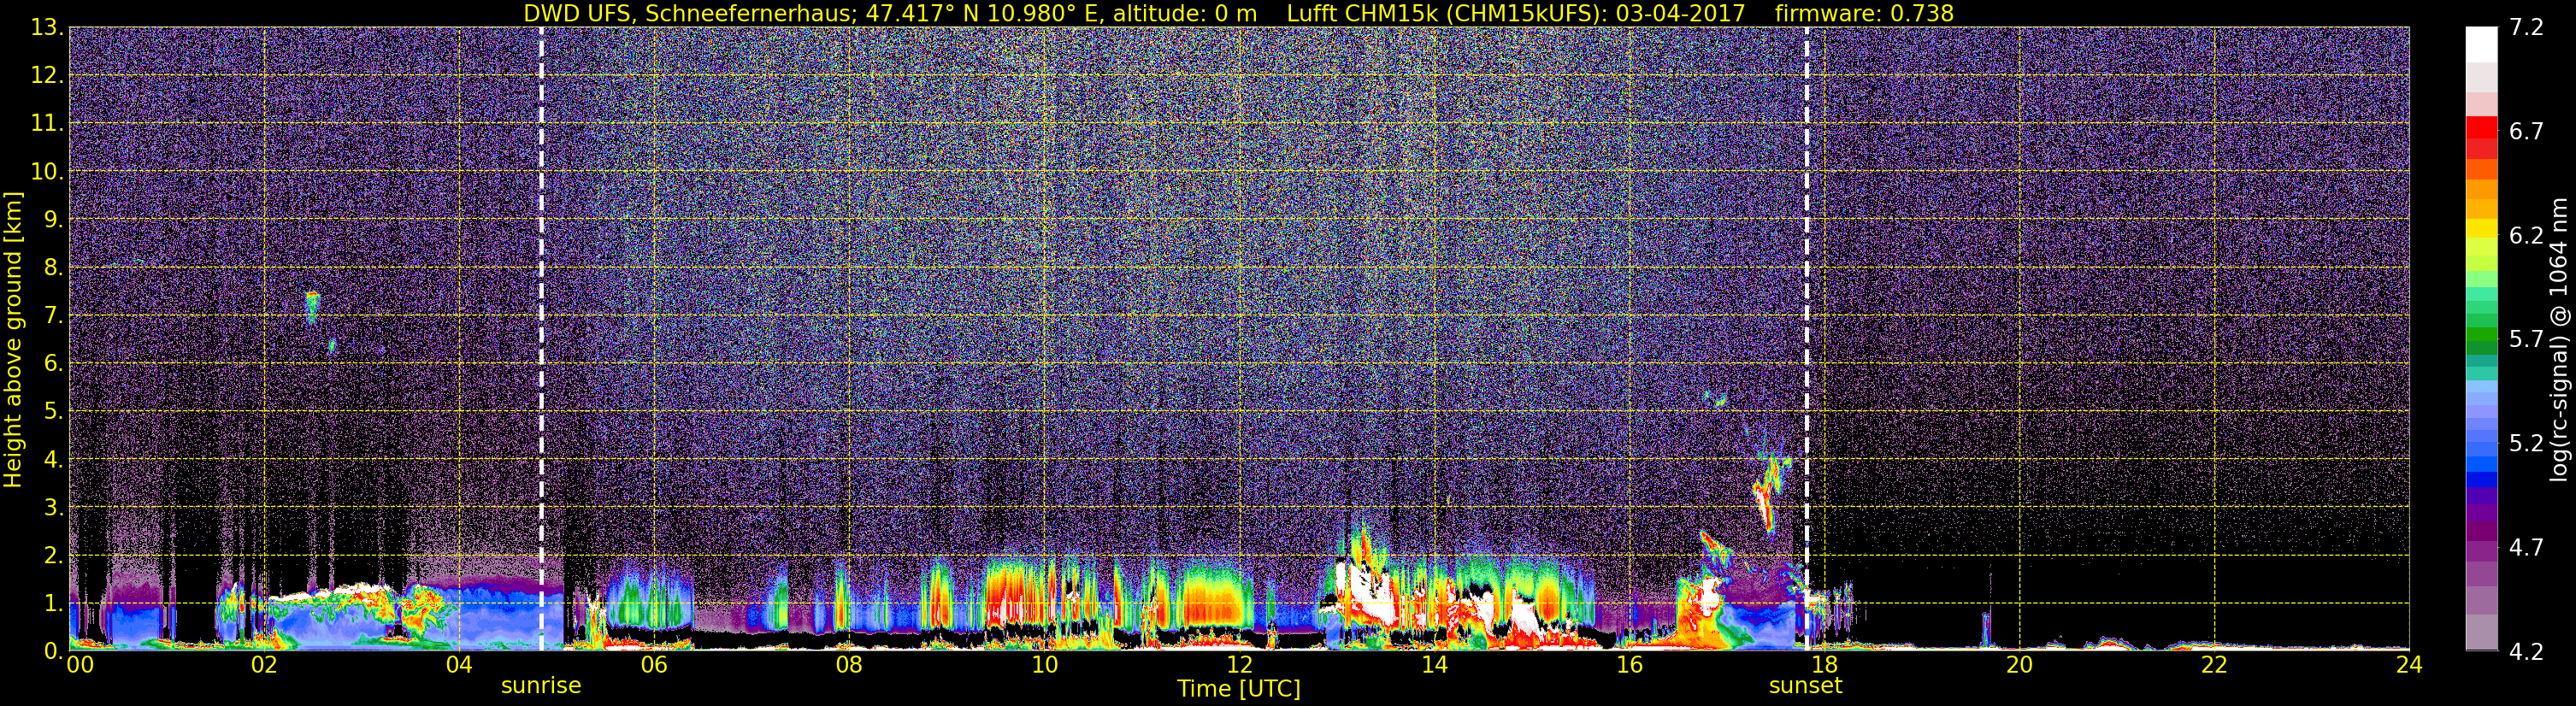Viewport: 2576px width, 706px height.
Task: Click the sunset label below the axis
Action: pyautogui.click(x=1805, y=686)
